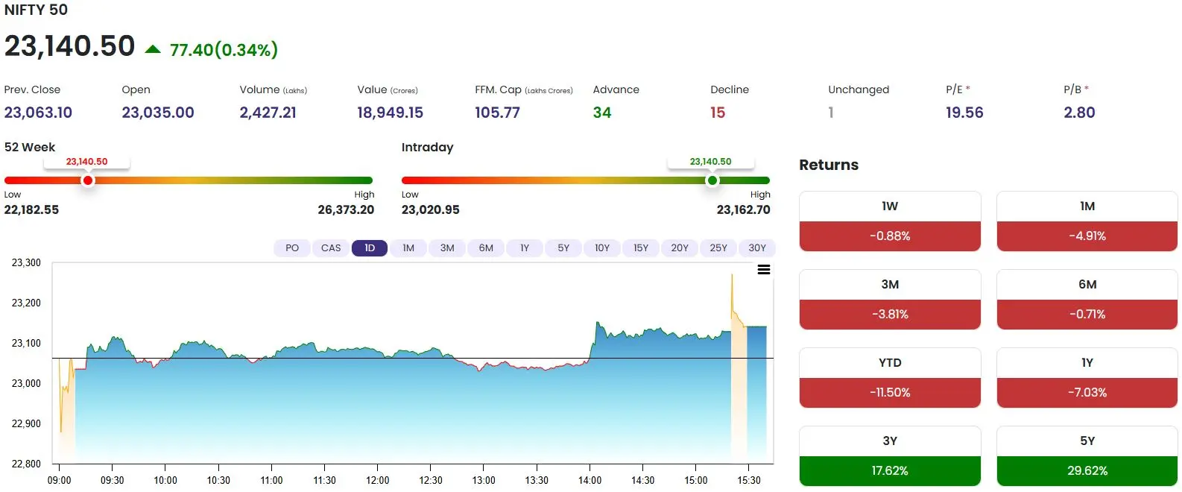
Task: Switch the chart to the 6M period tab
Action: pos(486,248)
